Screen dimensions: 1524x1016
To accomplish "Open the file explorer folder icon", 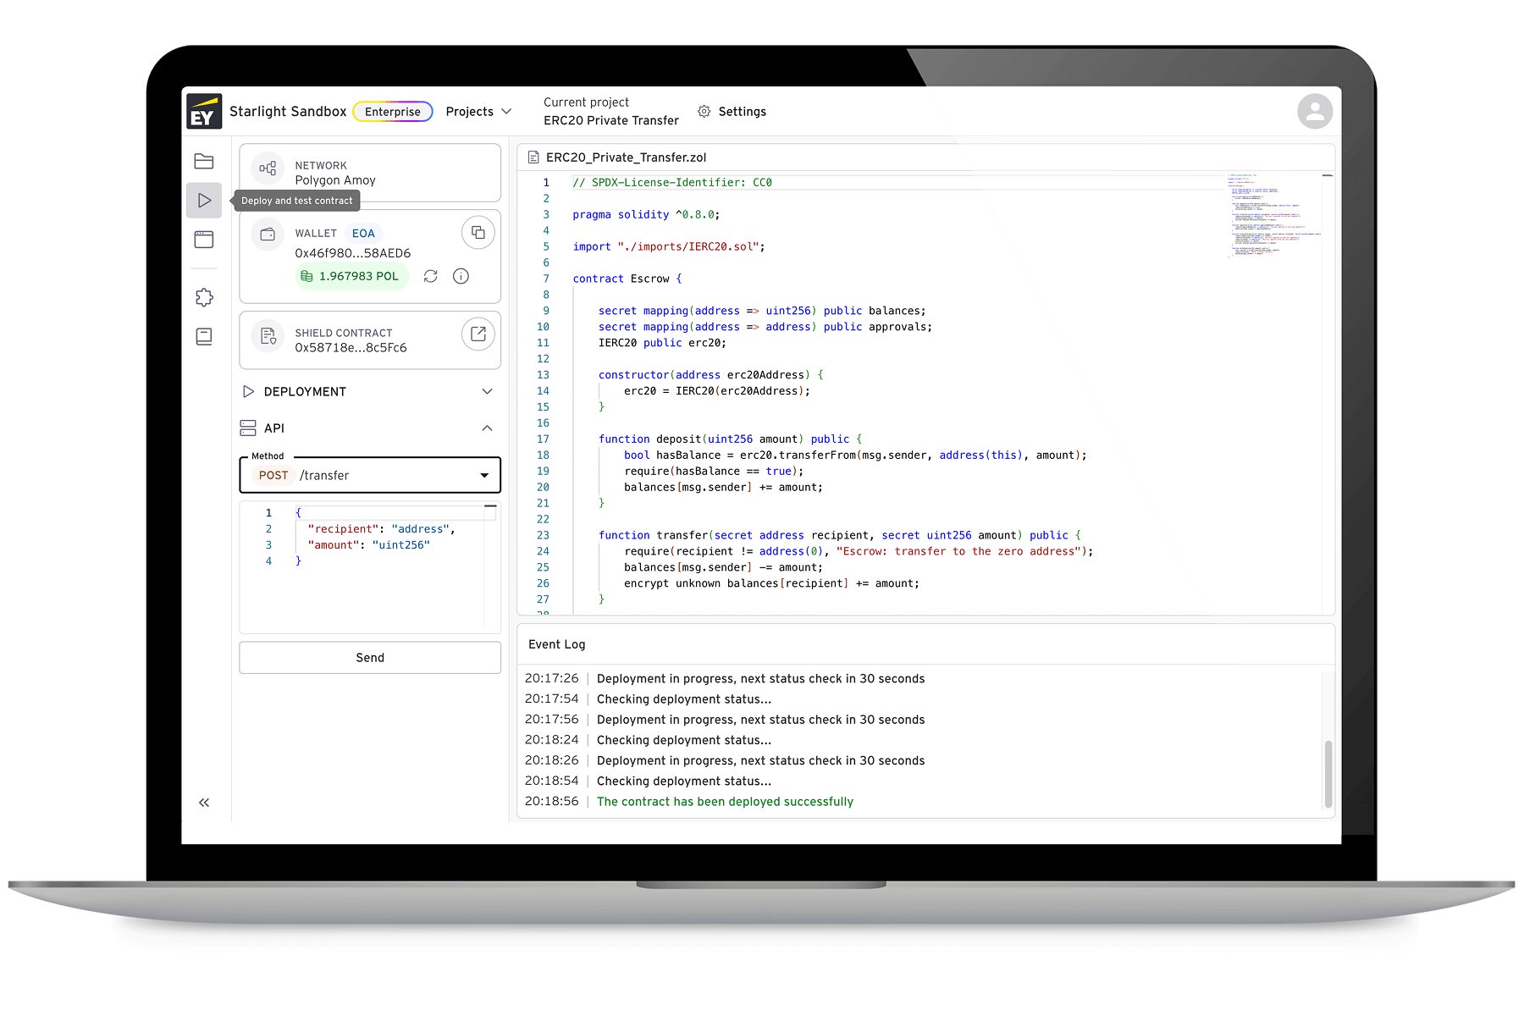I will [204, 162].
